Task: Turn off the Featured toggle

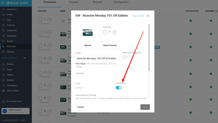Action: pos(119,88)
